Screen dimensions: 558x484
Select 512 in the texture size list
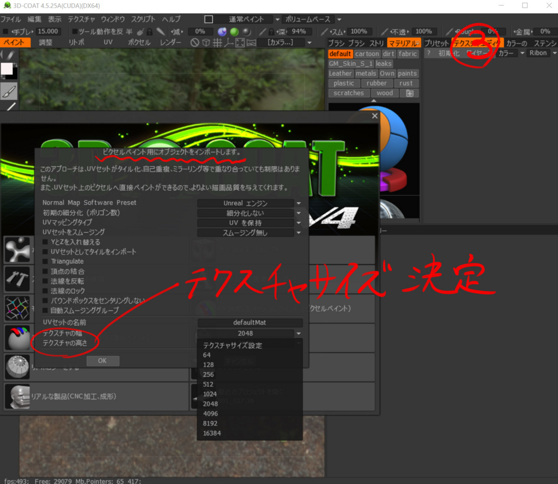point(208,384)
